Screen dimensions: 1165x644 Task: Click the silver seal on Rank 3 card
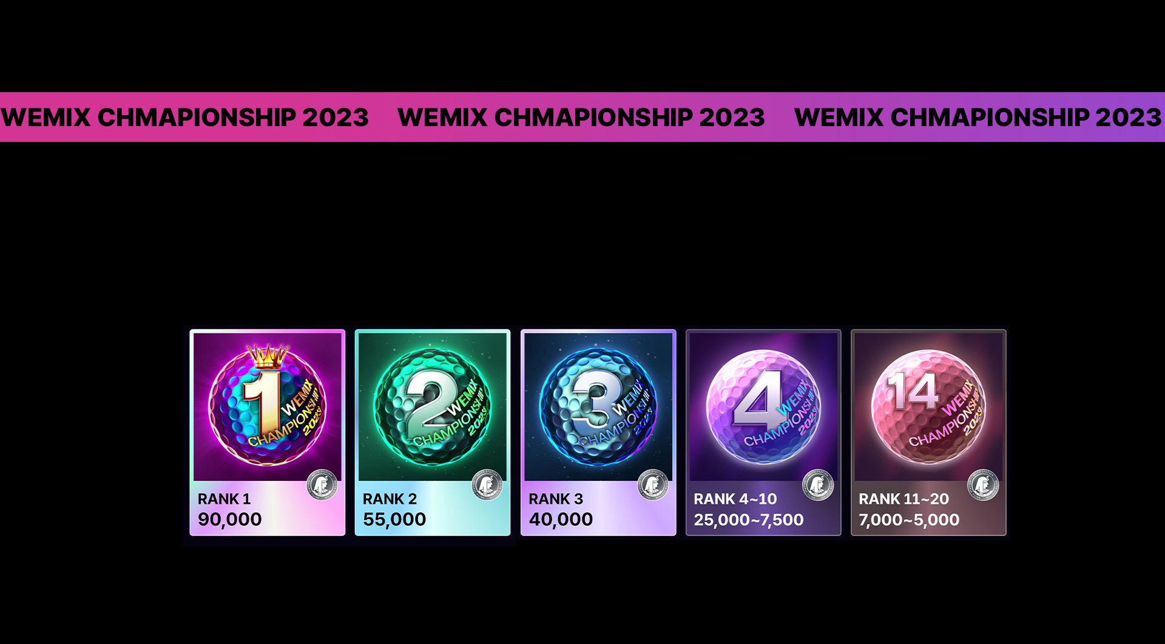pos(652,485)
